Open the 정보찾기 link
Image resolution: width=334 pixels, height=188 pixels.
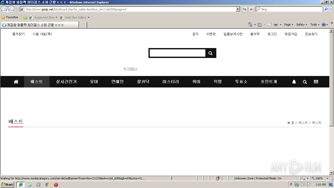pos(311,34)
